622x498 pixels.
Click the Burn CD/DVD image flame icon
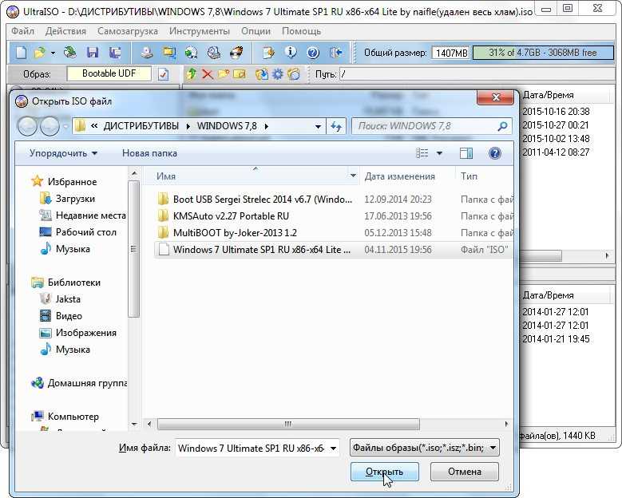237,53
